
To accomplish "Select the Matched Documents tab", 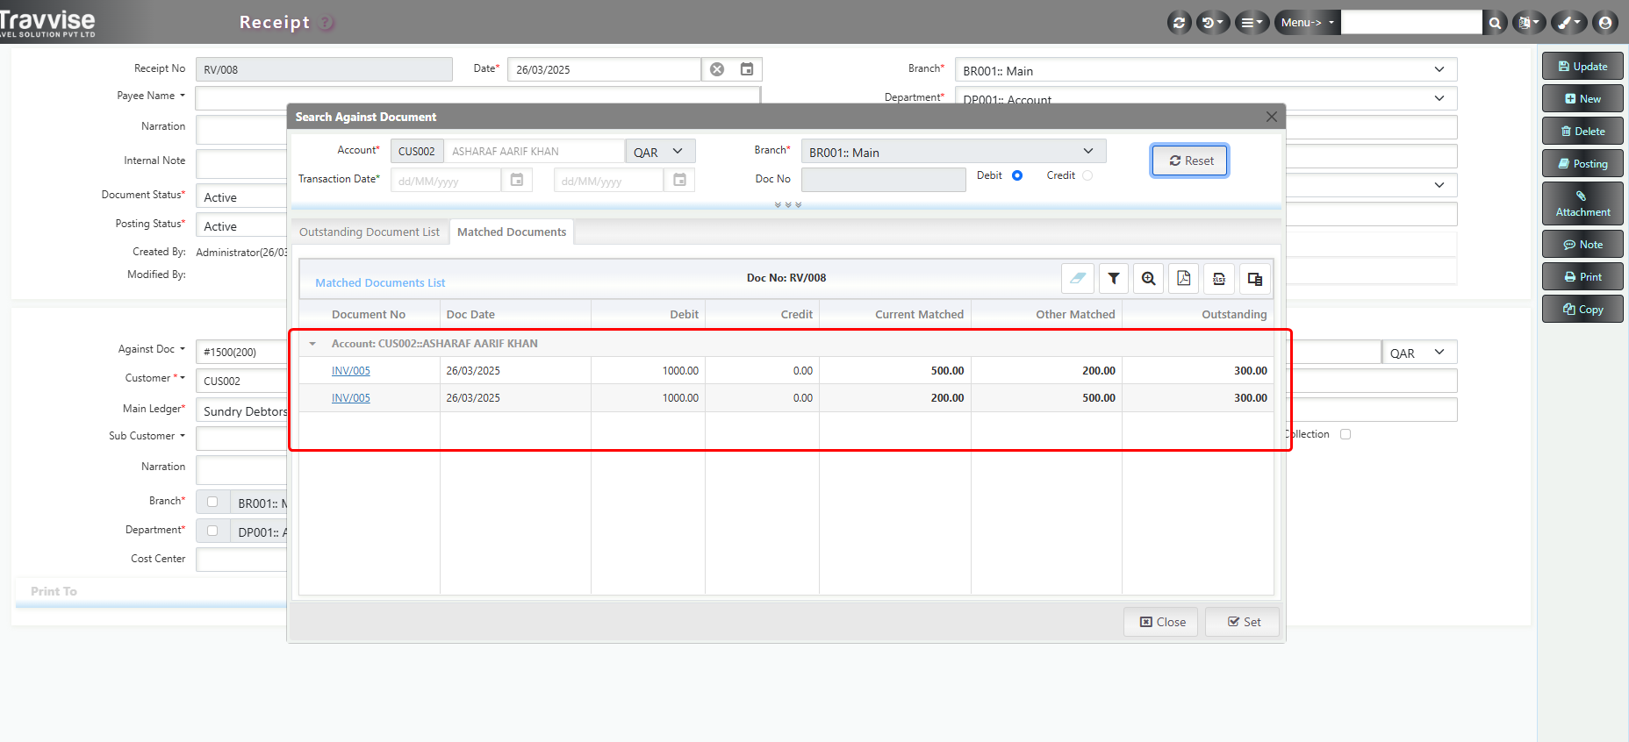I will pos(512,232).
